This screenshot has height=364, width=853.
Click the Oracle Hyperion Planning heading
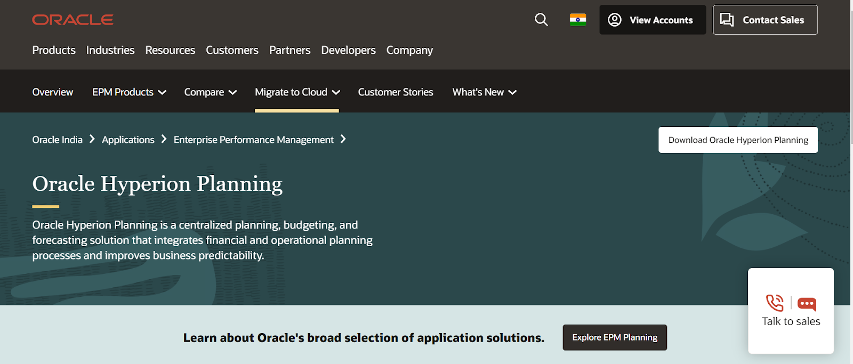(157, 184)
